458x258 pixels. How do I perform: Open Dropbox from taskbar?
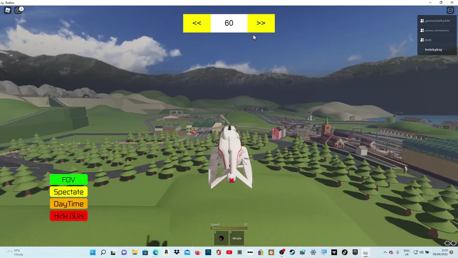177,252
